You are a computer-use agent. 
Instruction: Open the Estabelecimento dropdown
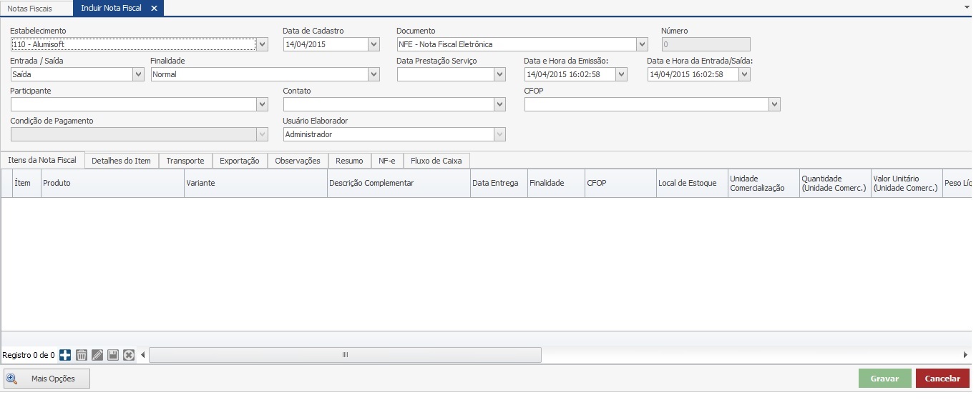[262, 44]
